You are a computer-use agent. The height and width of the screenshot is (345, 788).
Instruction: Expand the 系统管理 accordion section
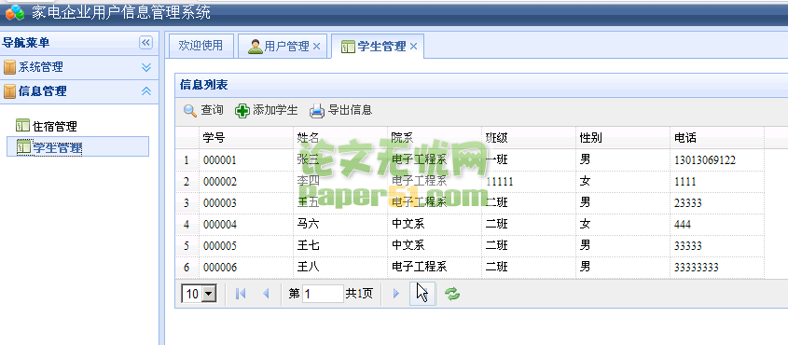[146, 67]
